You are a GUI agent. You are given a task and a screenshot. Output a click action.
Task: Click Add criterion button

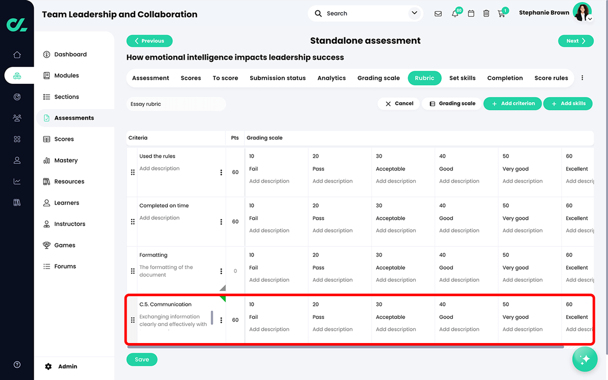pos(512,103)
